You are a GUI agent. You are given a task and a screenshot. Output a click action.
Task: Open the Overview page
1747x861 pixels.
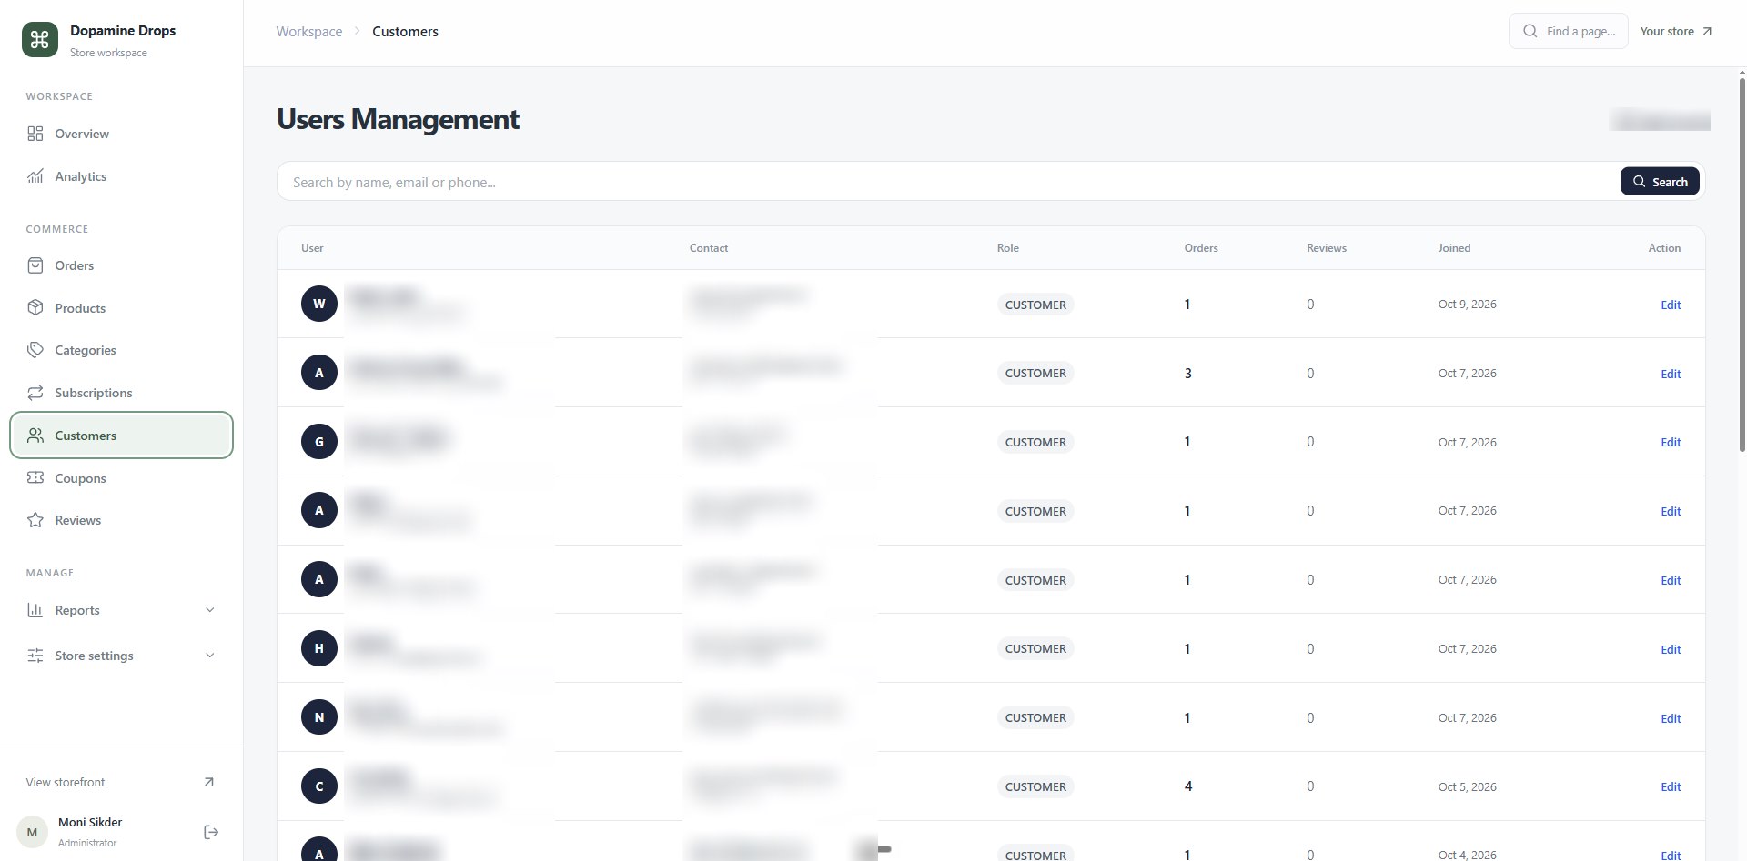point(121,134)
